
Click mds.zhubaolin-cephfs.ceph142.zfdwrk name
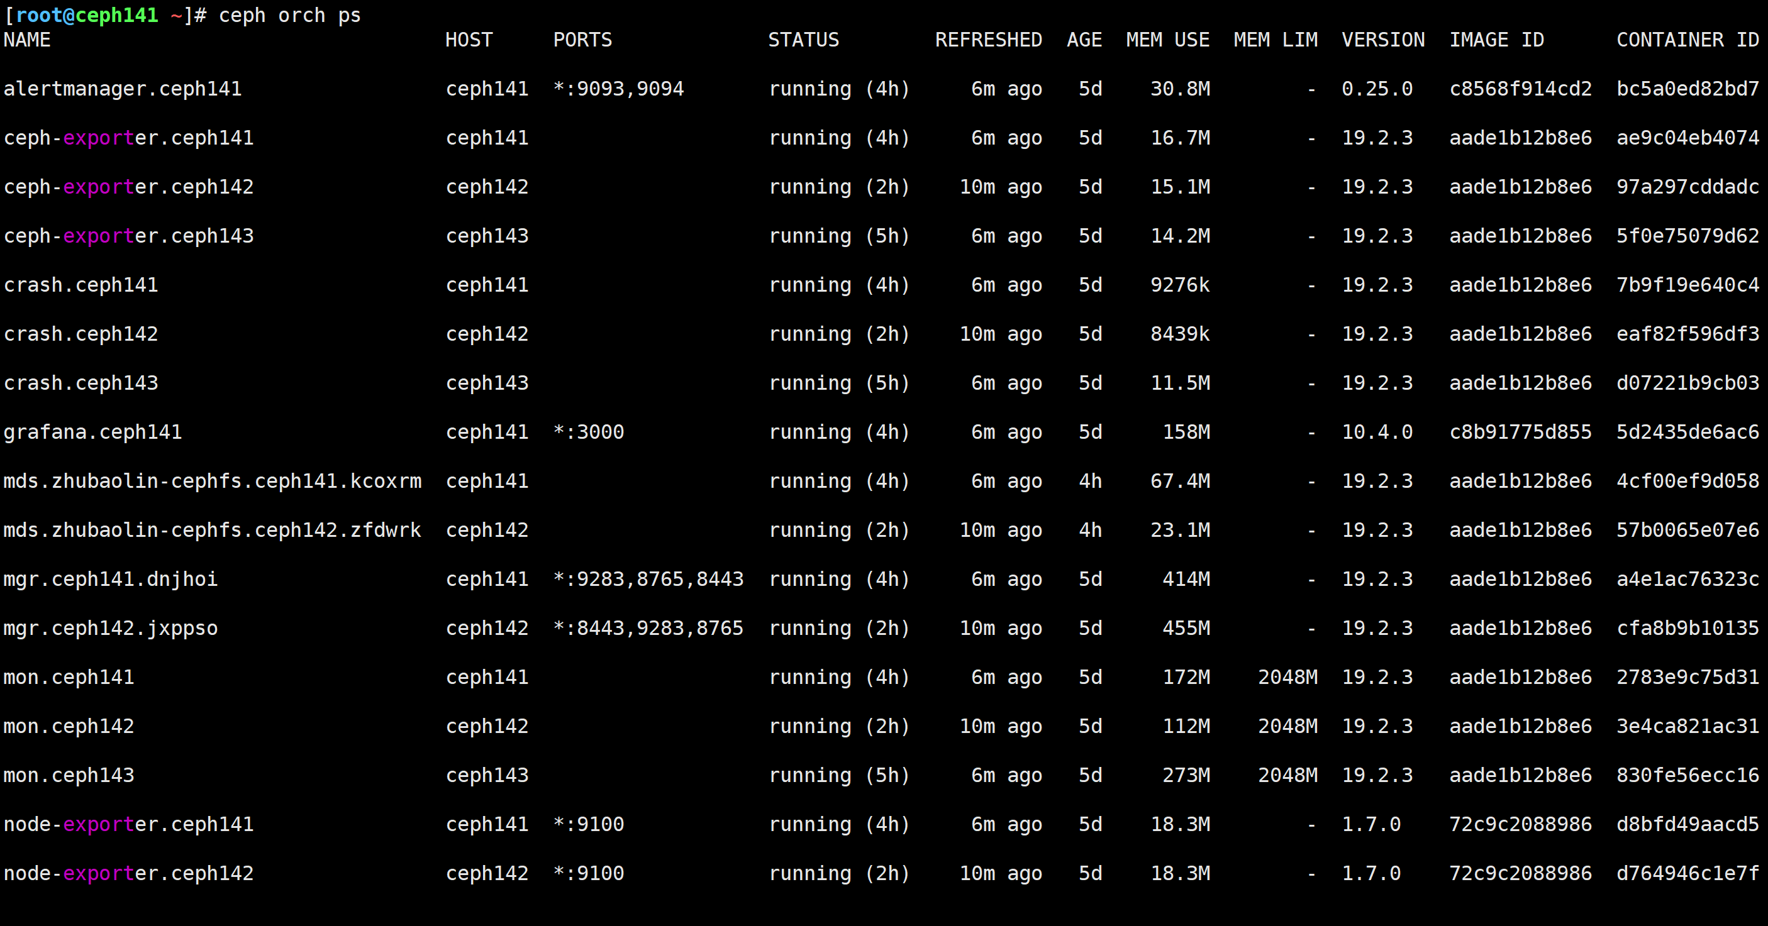click(213, 530)
